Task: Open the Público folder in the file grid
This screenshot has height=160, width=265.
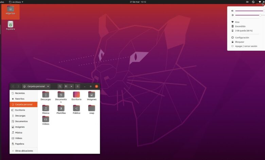Action: [x=76, y=109]
